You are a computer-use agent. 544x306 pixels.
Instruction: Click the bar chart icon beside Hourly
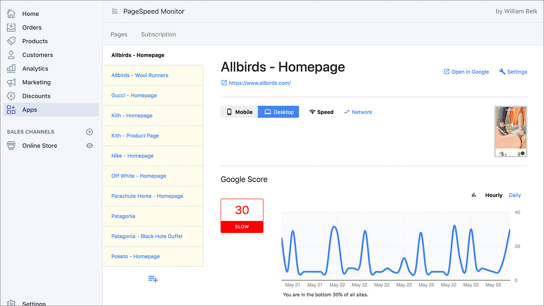click(x=474, y=195)
